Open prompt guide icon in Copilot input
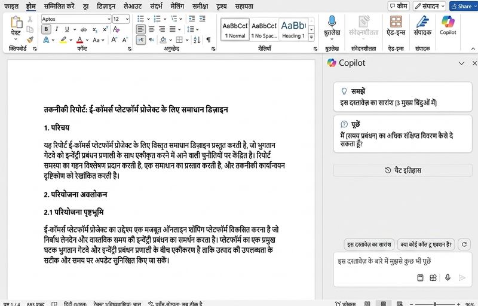Viewport: 478px width, 306px height. (x=420, y=278)
